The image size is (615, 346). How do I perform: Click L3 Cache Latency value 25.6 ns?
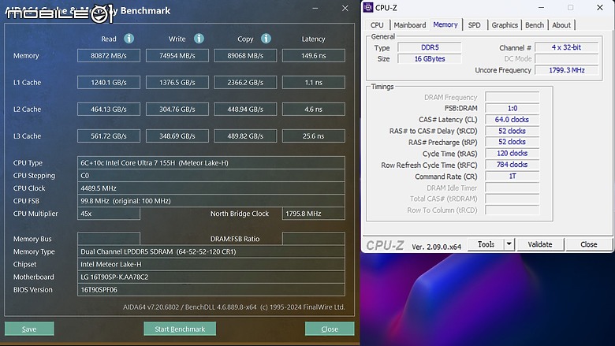[313, 136]
